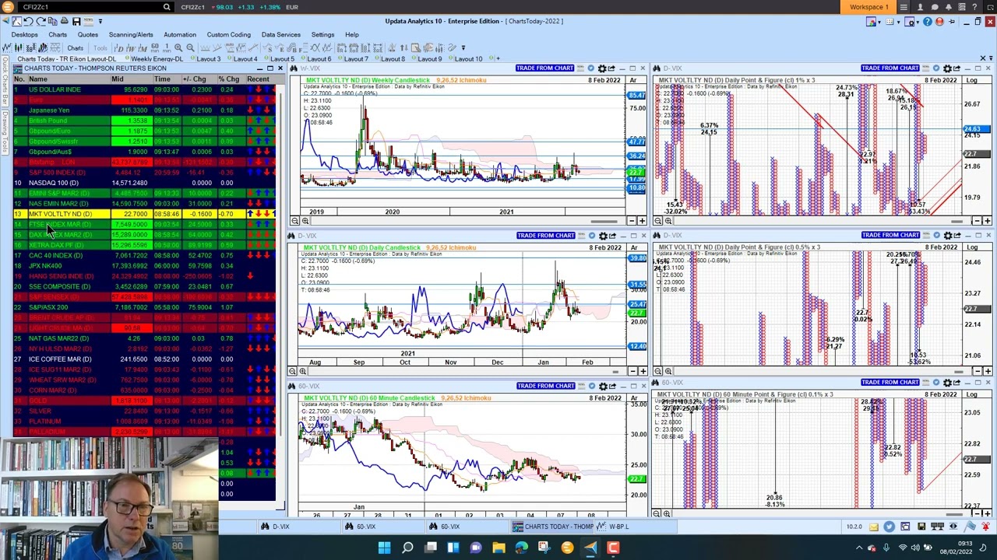Image resolution: width=997 pixels, height=560 pixels.
Task: Open settings gear on Daily Candlestick chart
Action: 601,236
